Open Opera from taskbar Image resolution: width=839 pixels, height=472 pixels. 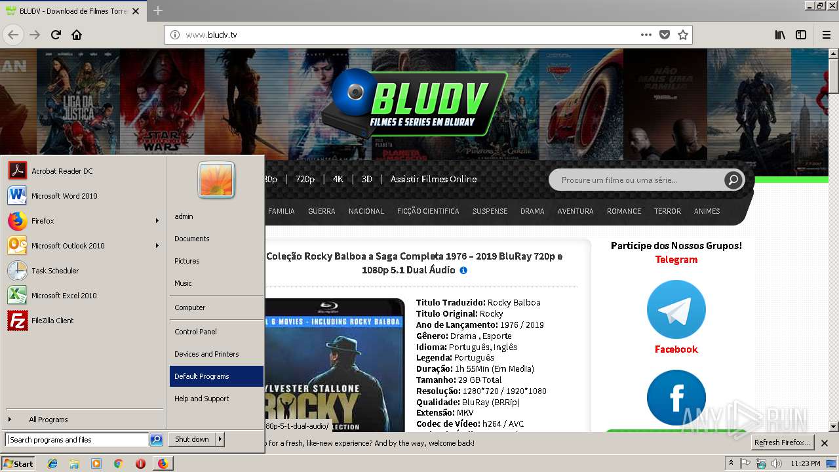click(x=140, y=463)
